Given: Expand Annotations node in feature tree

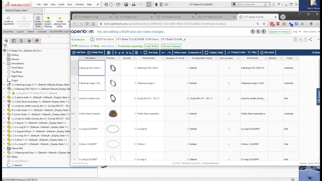Looking at the screenshot, I should [4, 63].
